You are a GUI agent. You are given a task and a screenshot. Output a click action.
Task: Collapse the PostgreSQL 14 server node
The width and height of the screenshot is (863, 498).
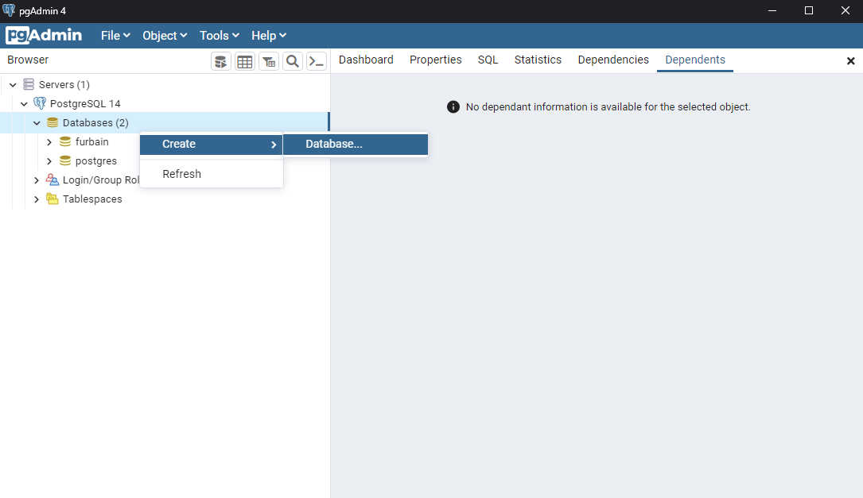point(24,103)
